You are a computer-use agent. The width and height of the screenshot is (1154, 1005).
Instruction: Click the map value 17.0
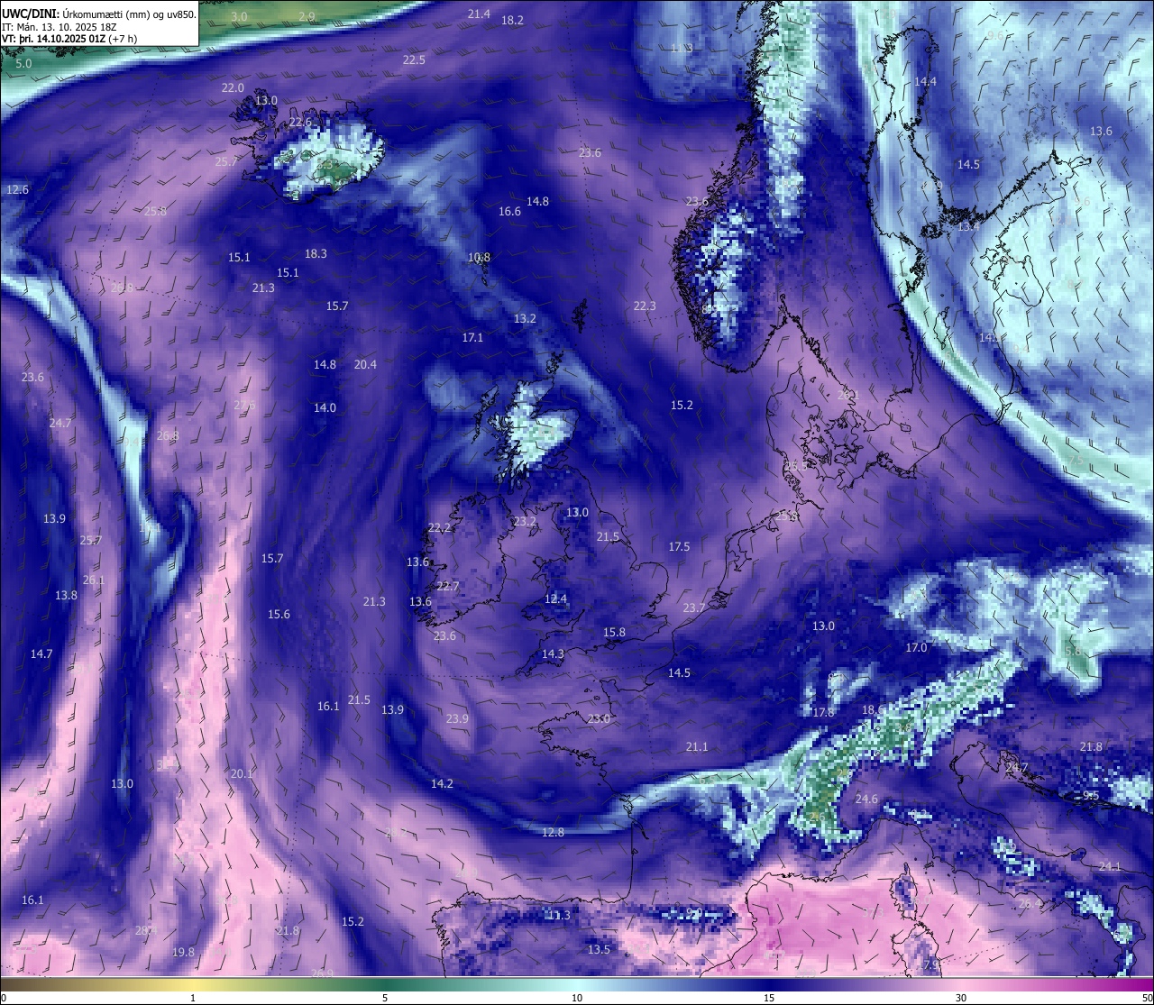tap(916, 648)
